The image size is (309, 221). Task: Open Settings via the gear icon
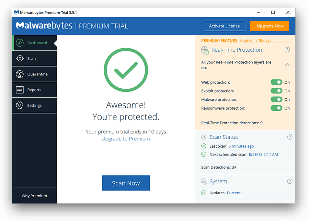coord(20,105)
